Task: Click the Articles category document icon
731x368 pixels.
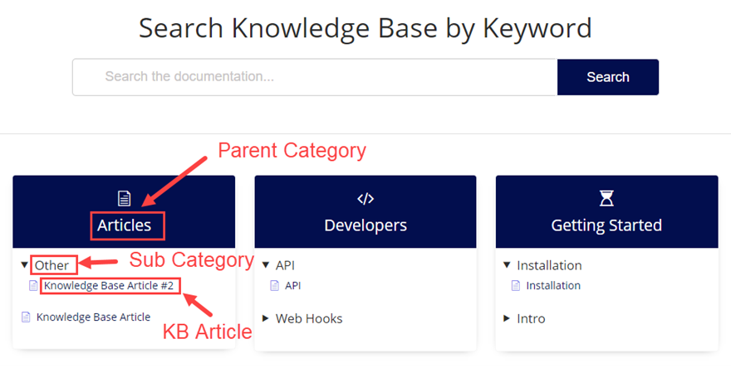Action: click(124, 198)
